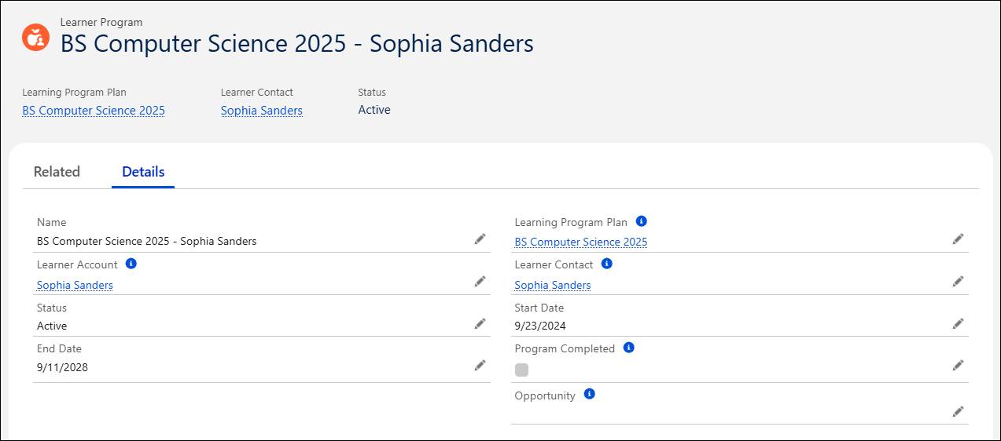The height and width of the screenshot is (441, 1001).
Task: Edit the Start Date pencil icon
Action: (x=958, y=323)
